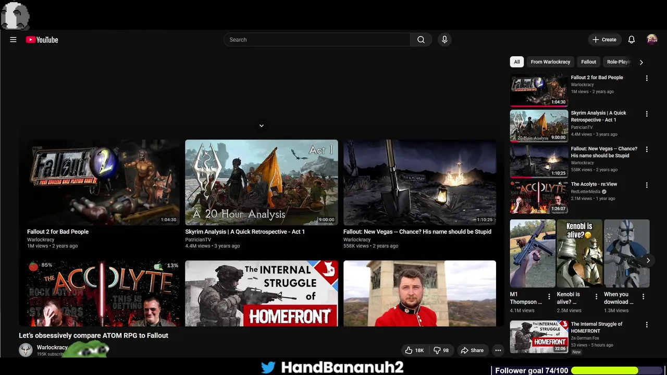Viewport: 667px width, 375px height.
Task: Click title 'Skyrim Analysis | A Quick Retrospective - Act 1' in grid
Action: click(x=245, y=232)
